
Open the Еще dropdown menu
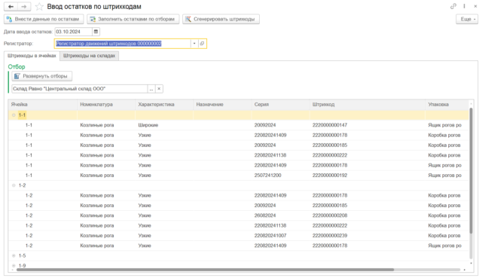pos(467,19)
